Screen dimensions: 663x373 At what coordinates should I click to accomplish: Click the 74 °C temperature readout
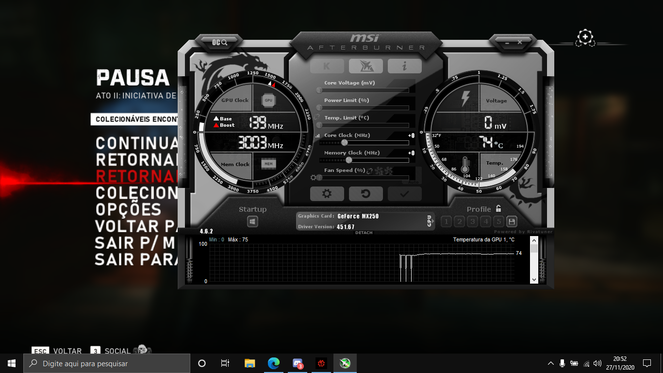click(x=491, y=142)
